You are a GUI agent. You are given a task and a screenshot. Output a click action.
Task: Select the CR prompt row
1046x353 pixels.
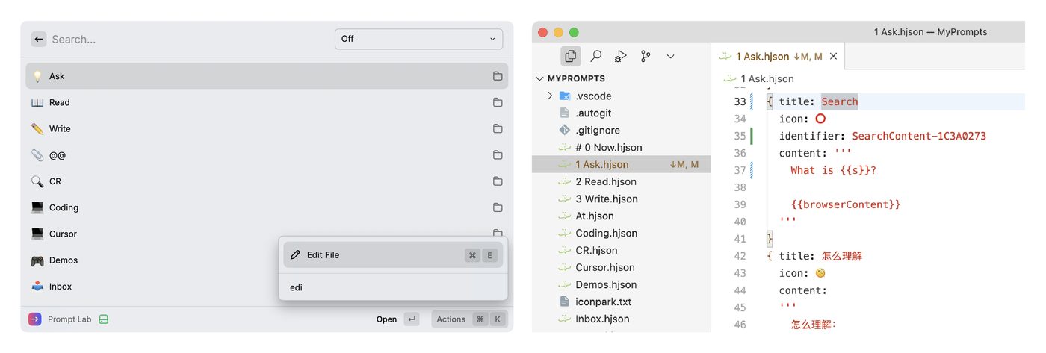(x=267, y=181)
